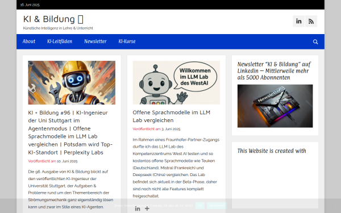Open the LinkedIn icon in the header
Screen dimensions: 341x213
pyautogui.click(x=298, y=21)
